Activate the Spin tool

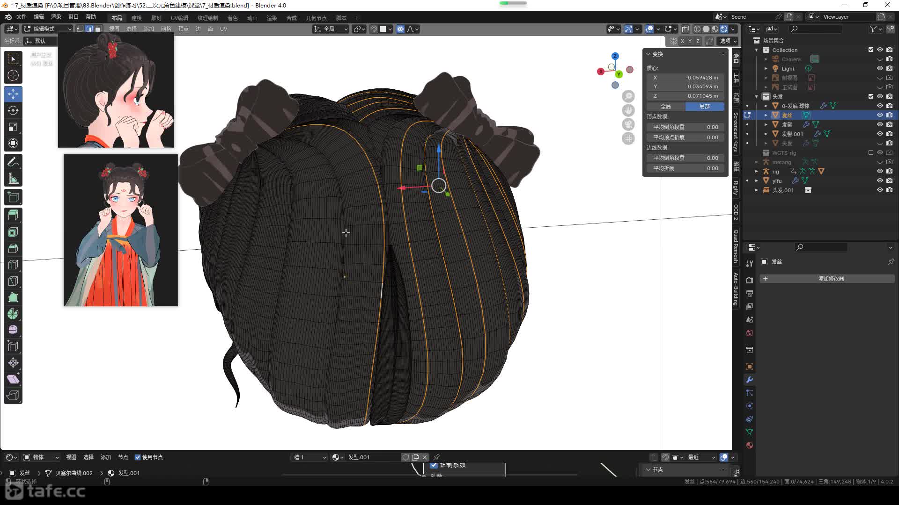click(x=13, y=314)
